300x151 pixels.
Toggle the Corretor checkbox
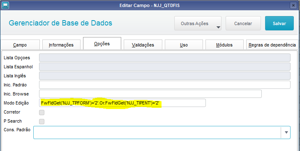coord(42,112)
